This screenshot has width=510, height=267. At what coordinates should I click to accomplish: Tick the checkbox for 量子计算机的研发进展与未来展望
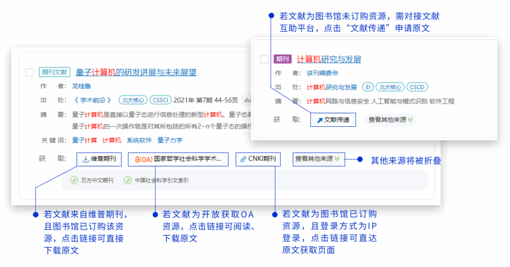[29, 72]
